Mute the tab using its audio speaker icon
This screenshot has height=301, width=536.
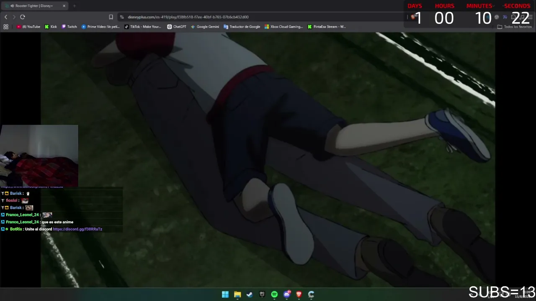click(12, 6)
